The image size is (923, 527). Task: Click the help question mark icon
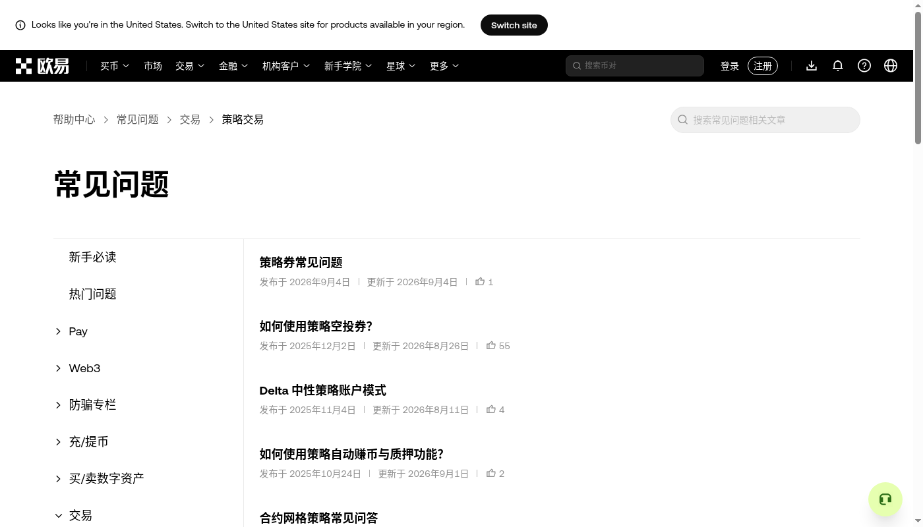click(864, 66)
